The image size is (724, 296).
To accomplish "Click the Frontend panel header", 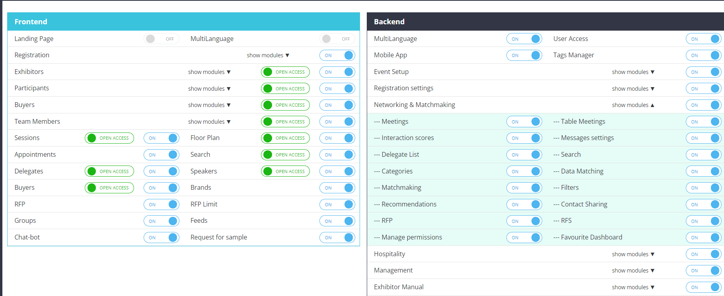I will (x=183, y=21).
